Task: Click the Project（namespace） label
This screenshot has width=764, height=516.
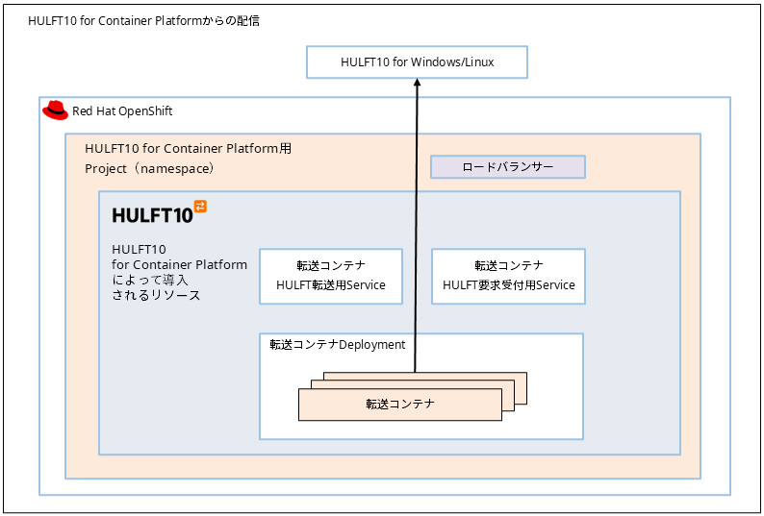Action: [149, 168]
